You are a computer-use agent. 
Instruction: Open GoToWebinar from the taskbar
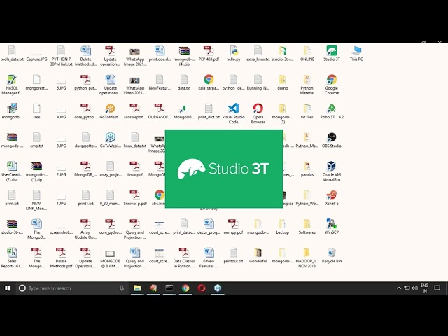(218, 288)
